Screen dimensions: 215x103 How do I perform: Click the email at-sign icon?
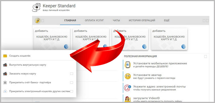pos(128,88)
